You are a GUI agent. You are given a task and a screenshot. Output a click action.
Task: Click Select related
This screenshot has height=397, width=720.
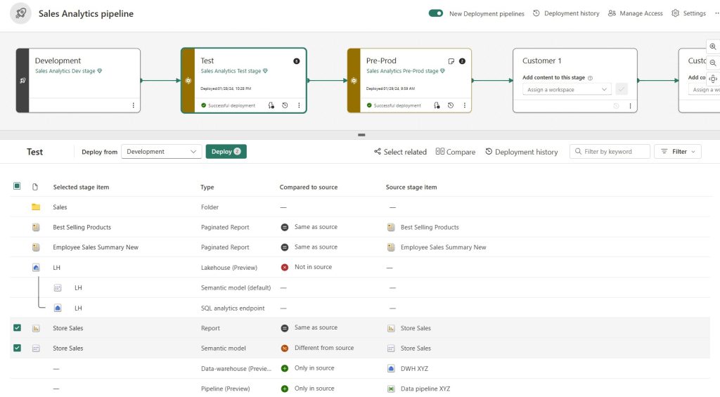tap(400, 152)
